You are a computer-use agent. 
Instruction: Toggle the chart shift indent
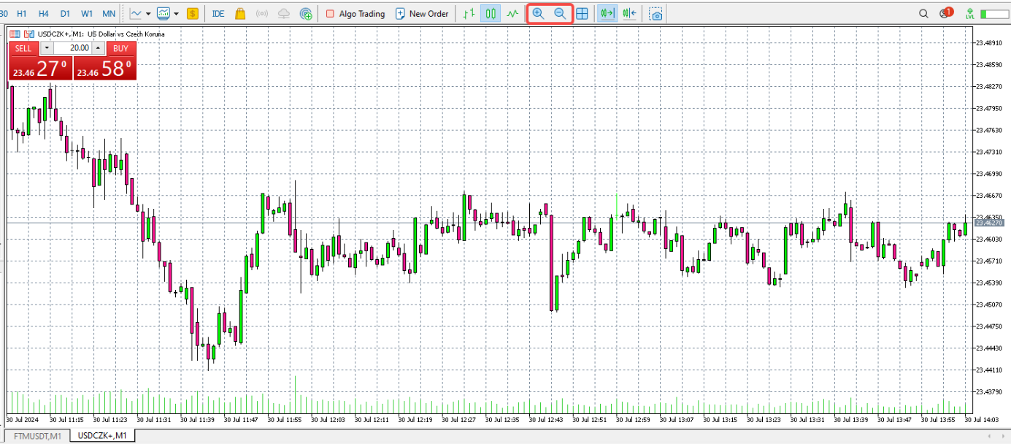(628, 12)
